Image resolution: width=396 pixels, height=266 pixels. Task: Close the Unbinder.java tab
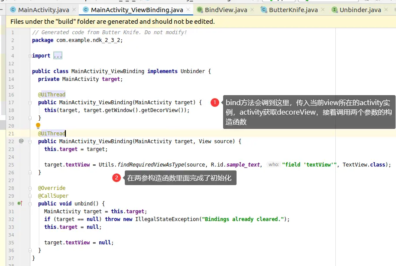386,10
